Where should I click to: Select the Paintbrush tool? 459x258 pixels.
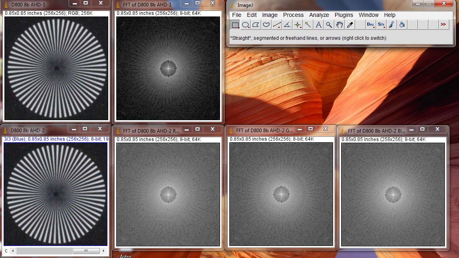392,25
